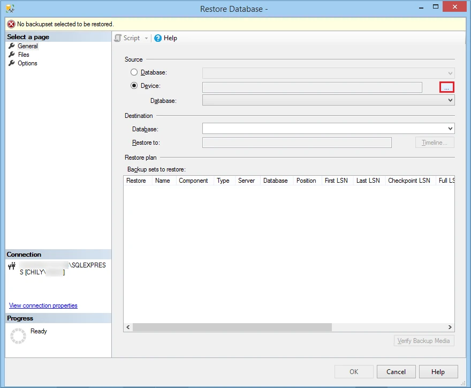The image size is (471, 388).
Task: Click the Restore to field
Action: click(297, 143)
